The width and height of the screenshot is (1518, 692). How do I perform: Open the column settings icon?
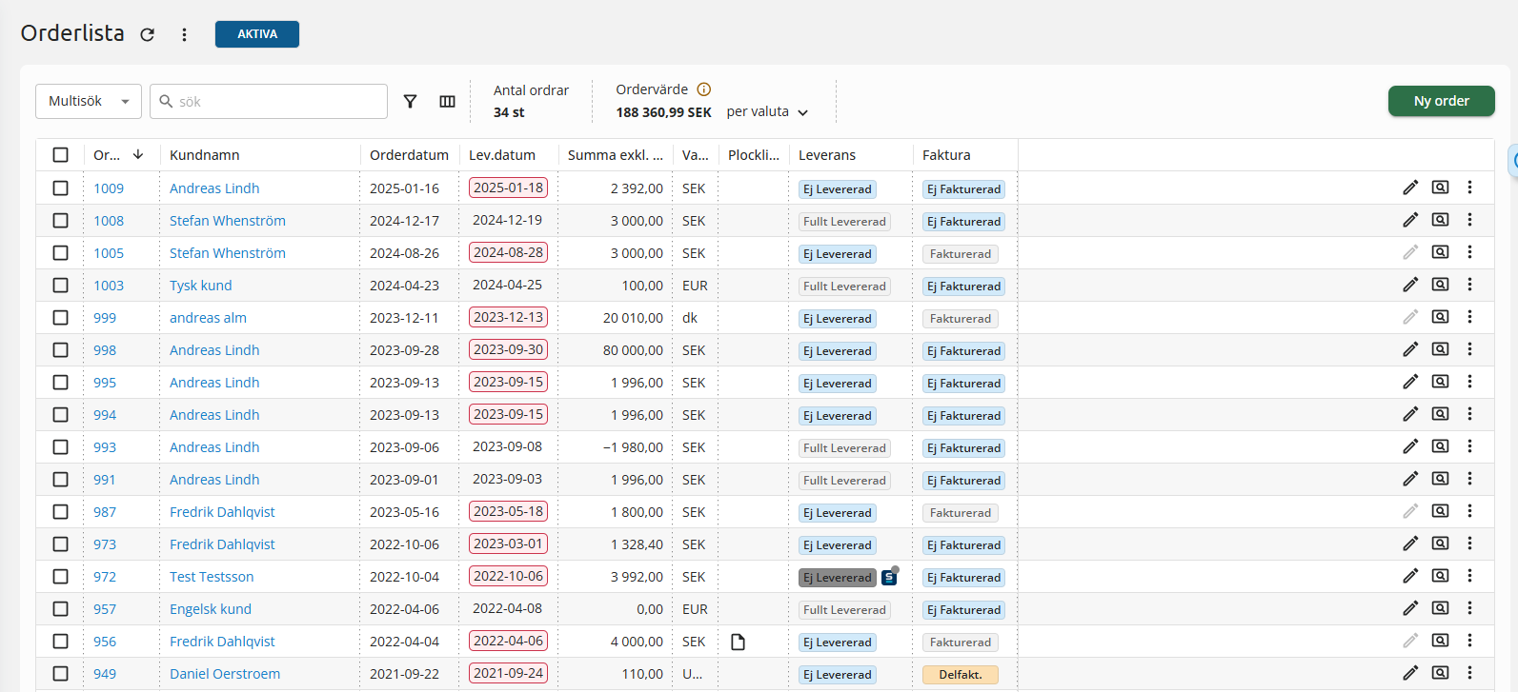point(447,102)
